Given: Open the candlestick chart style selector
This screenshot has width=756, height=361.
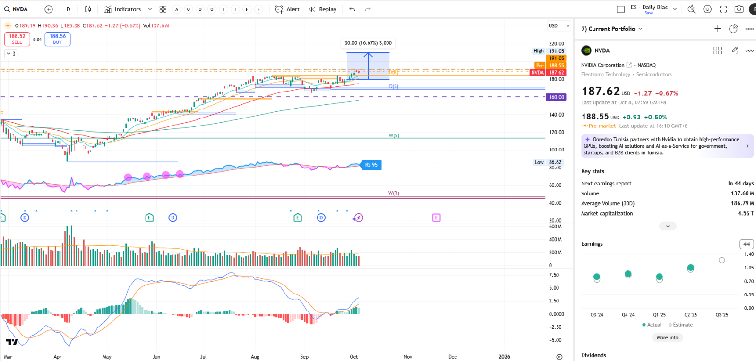Looking at the screenshot, I should [88, 9].
